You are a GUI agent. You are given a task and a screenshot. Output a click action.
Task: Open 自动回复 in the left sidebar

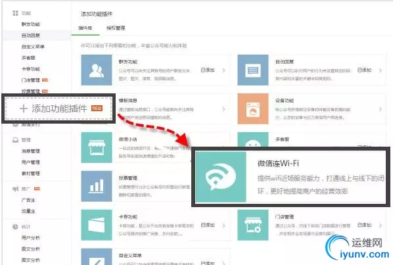coord(31,36)
